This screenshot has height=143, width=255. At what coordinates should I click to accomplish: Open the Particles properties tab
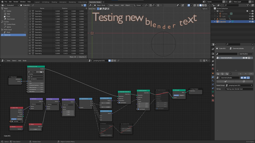[213, 81]
